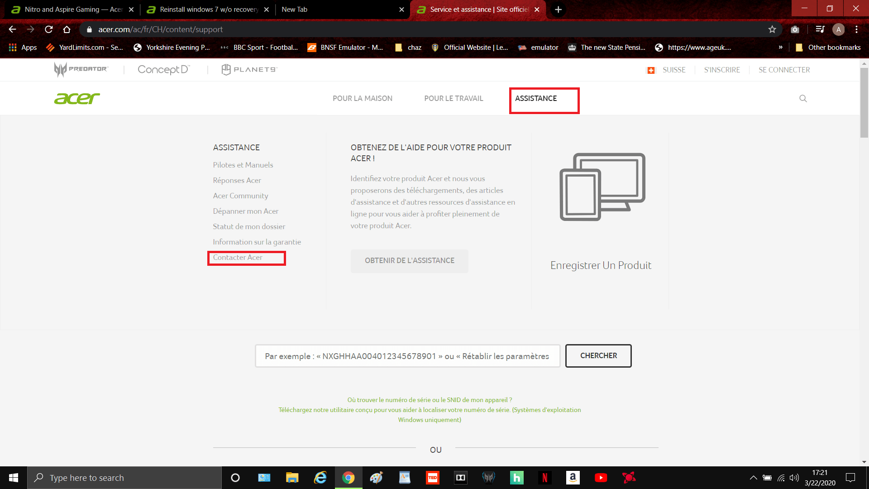Open the ConceptD brand logo
The image size is (869, 489).
click(164, 69)
